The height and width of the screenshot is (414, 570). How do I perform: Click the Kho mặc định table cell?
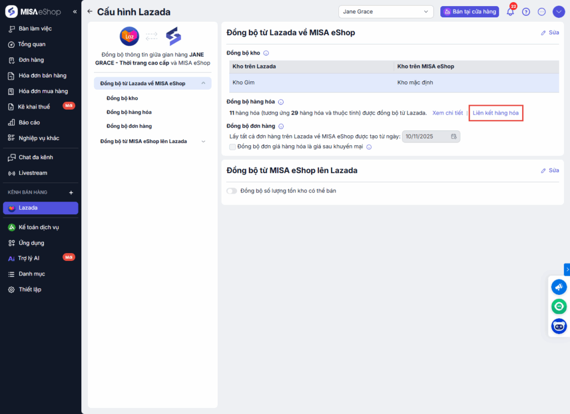476,83
